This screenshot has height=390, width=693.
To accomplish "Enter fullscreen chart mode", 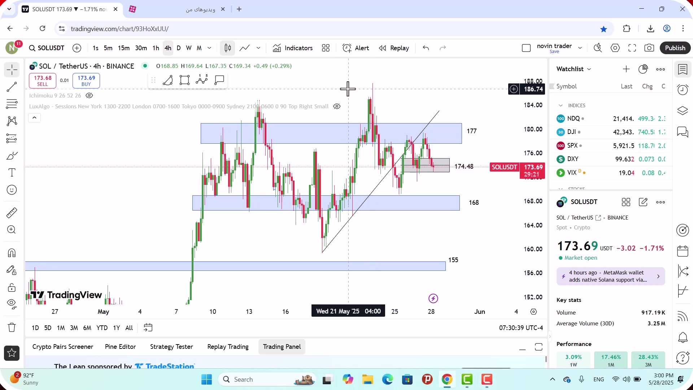I will tap(632, 48).
